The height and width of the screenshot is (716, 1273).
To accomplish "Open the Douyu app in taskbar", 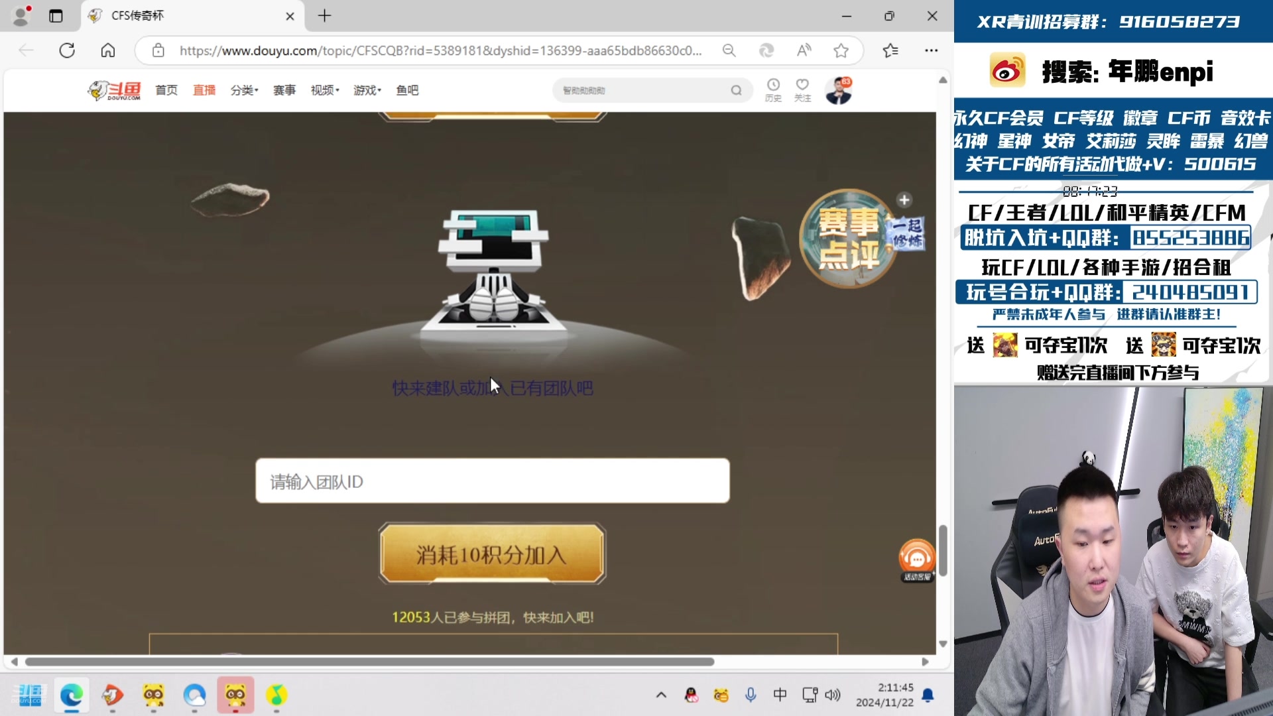I will point(29,695).
